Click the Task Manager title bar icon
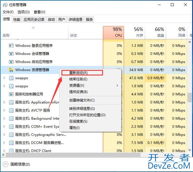The height and width of the screenshot is (172, 193). pos(5,5)
